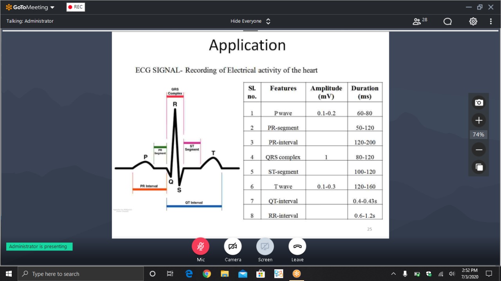
Task: Open GoToMeeting app in the taskbar
Action: tap(297, 274)
